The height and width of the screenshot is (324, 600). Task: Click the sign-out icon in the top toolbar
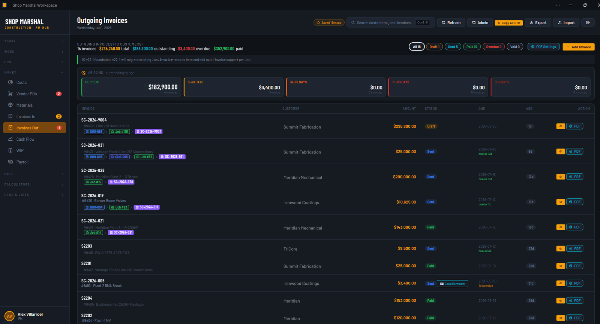pos(588,22)
